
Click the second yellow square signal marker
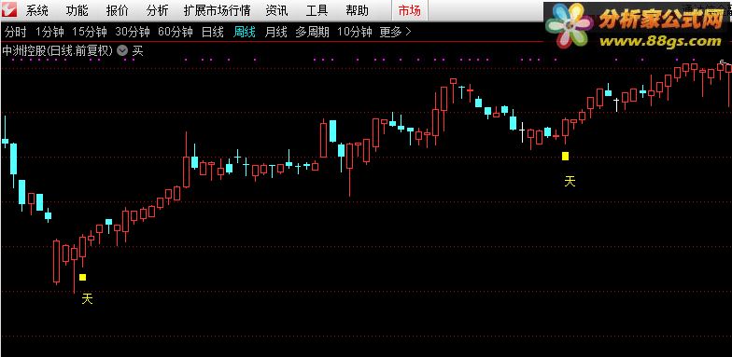(x=566, y=157)
